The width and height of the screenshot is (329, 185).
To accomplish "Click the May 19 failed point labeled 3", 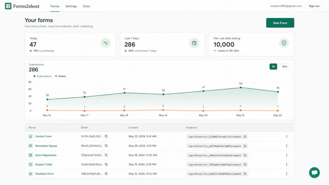I will coord(163,110).
